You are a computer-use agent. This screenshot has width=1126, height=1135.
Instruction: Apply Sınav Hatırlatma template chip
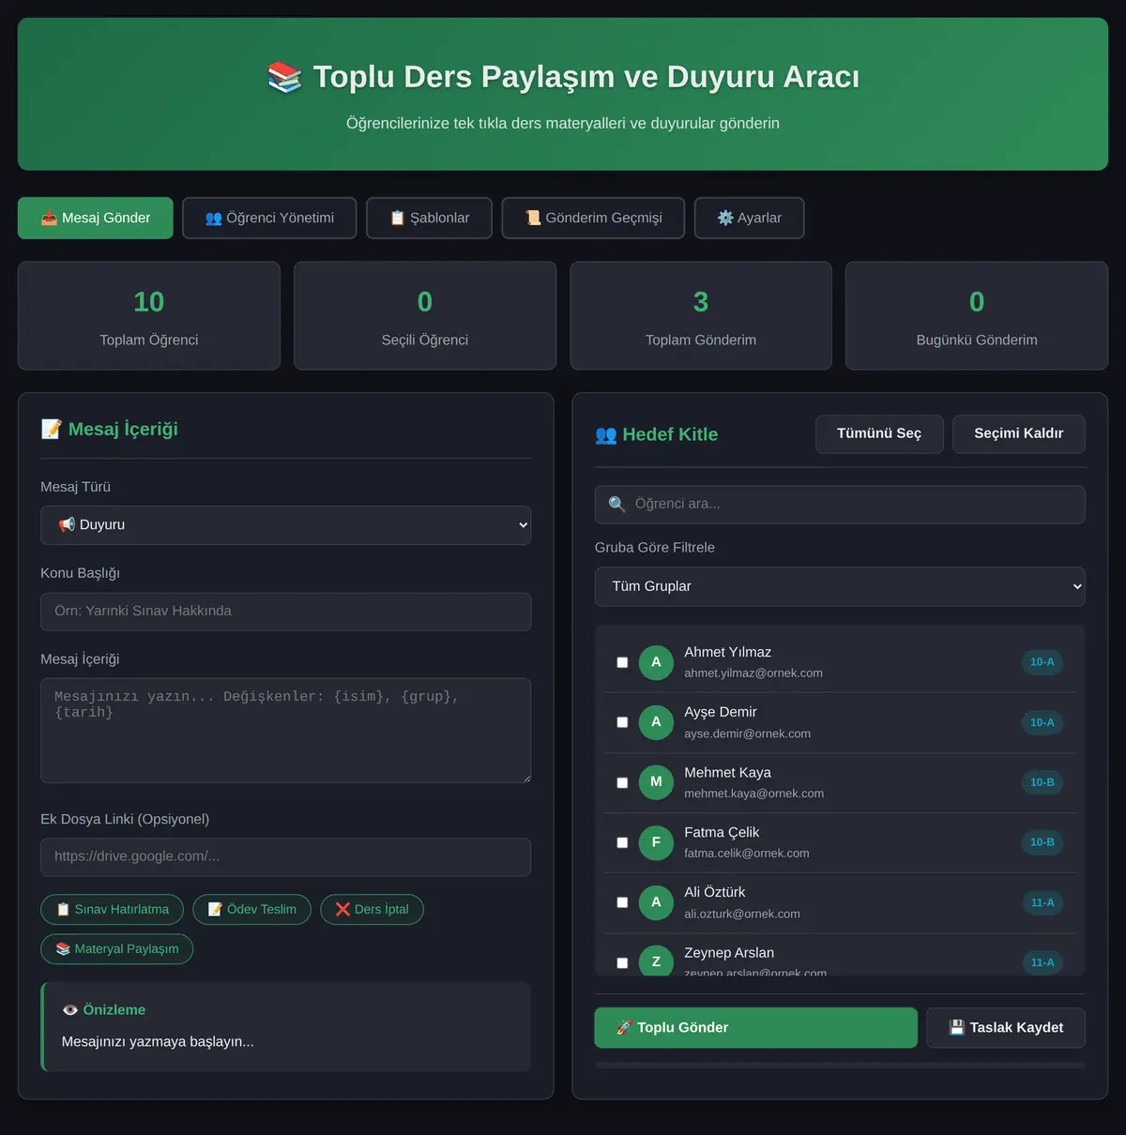coord(112,909)
